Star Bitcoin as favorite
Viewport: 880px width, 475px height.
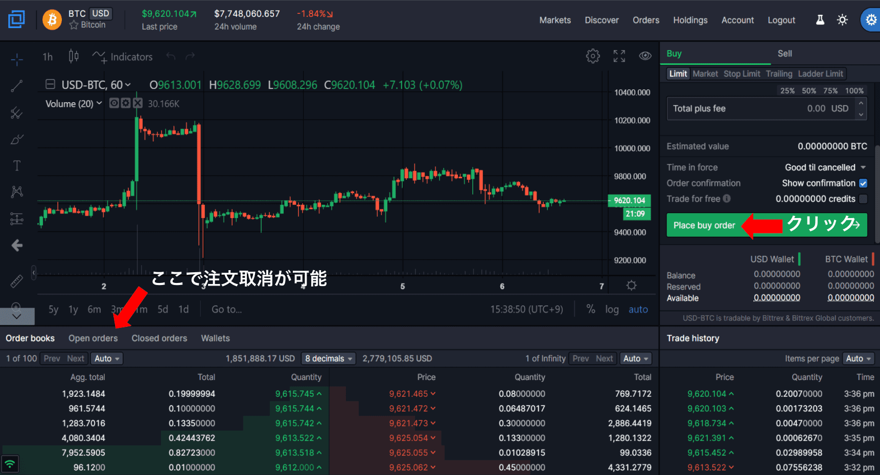point(74,25)
